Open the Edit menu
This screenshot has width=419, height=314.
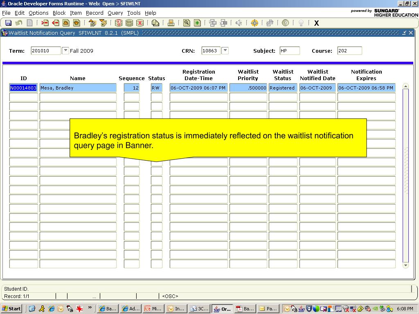pos(20,13)
